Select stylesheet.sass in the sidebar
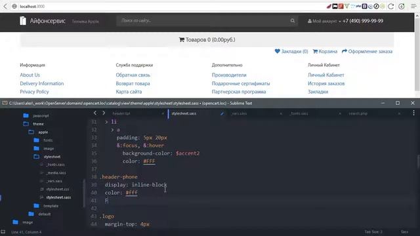This screenshot has height=236, width=420. pos(58,197)
